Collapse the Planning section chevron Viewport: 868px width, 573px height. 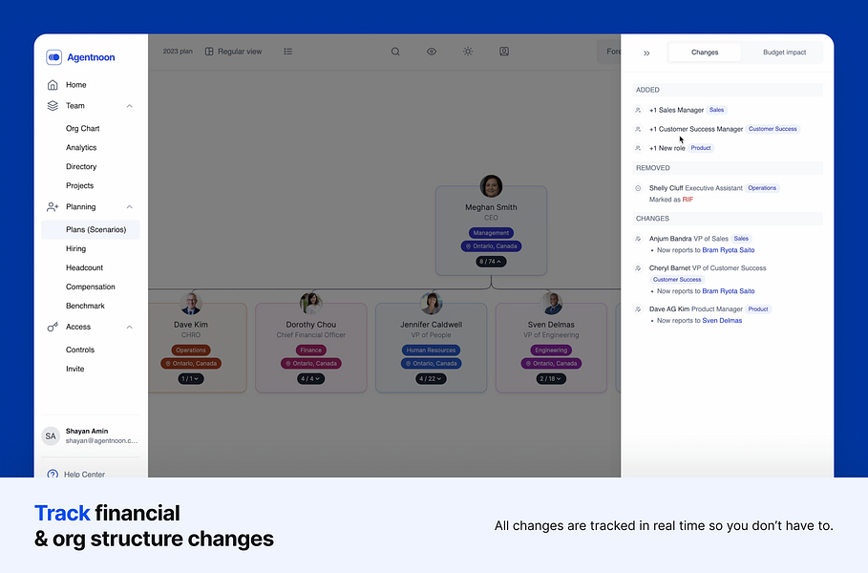130,207
